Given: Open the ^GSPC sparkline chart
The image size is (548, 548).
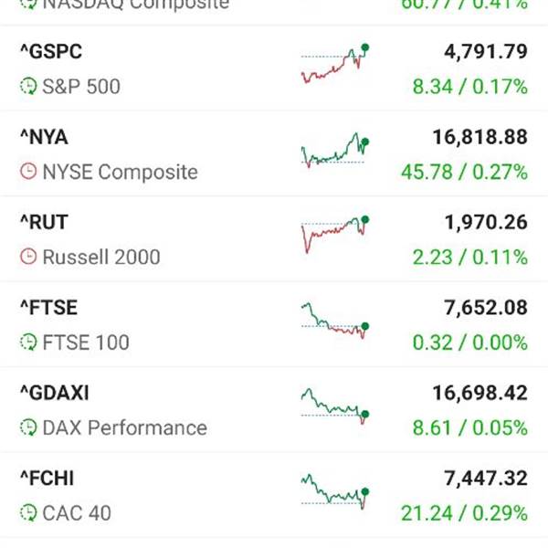Looking at the screenshot, I should coord(335,63).
